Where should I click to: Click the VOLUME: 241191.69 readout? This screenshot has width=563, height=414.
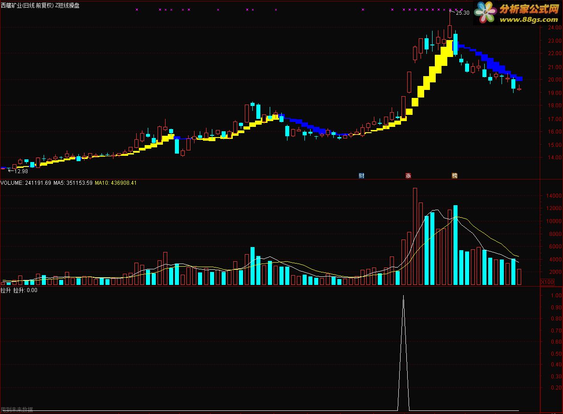[x=25, y=183]
